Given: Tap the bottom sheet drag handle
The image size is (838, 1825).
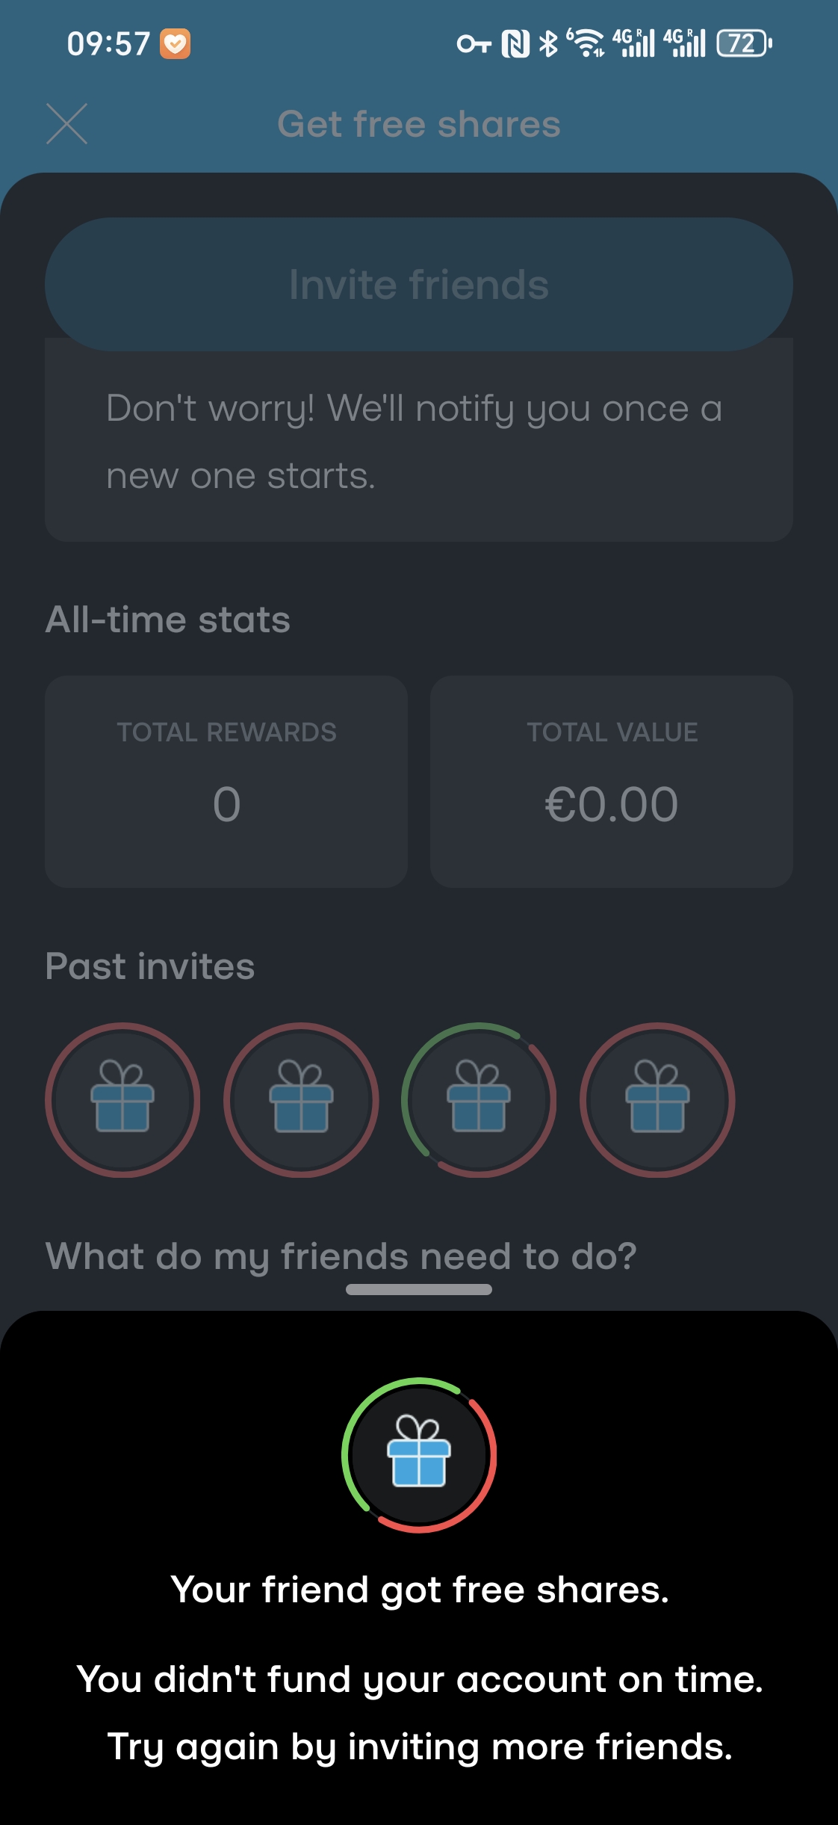Looking at the screenshot, I should pos(419,1289).
